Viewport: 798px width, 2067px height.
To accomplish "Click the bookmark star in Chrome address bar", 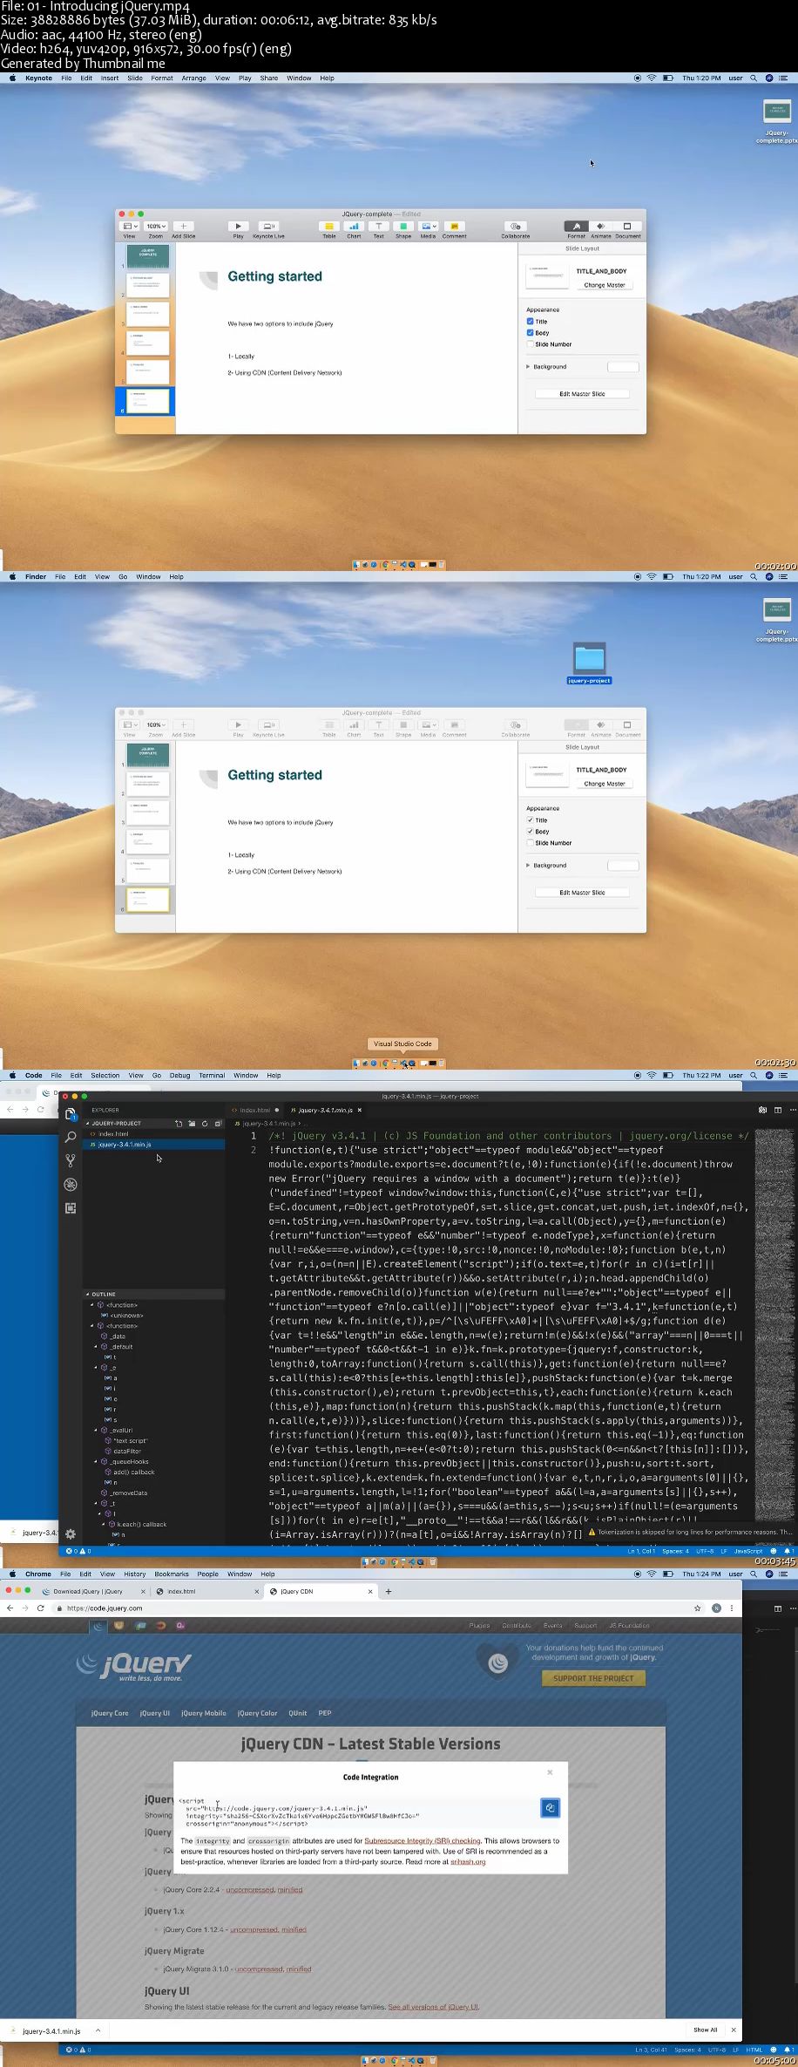I will 697,1608.
